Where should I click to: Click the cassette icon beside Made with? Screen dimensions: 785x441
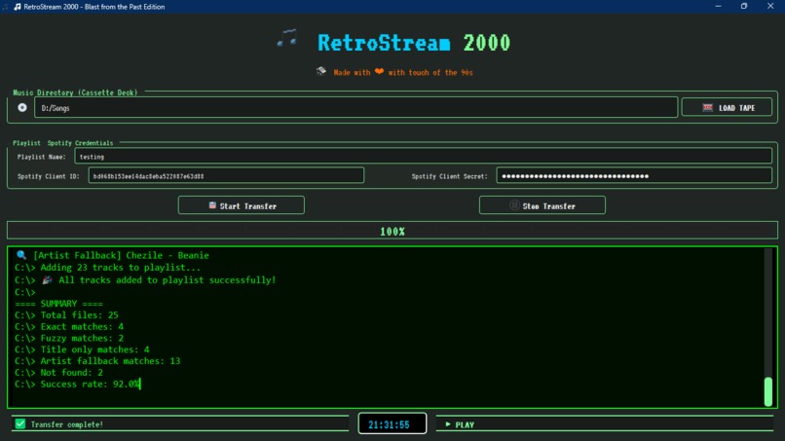pos(321,71)
